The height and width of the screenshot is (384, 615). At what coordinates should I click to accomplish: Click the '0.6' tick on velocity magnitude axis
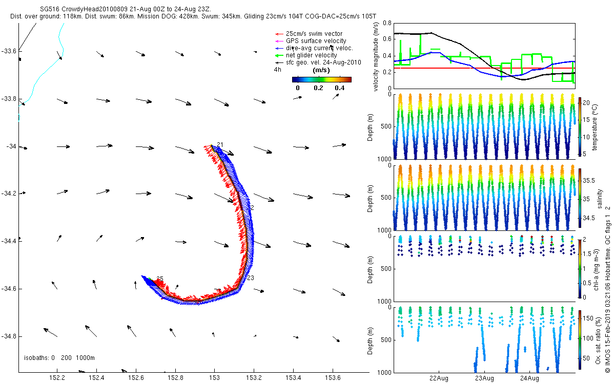pyautogui.click(x=387, y=39)
